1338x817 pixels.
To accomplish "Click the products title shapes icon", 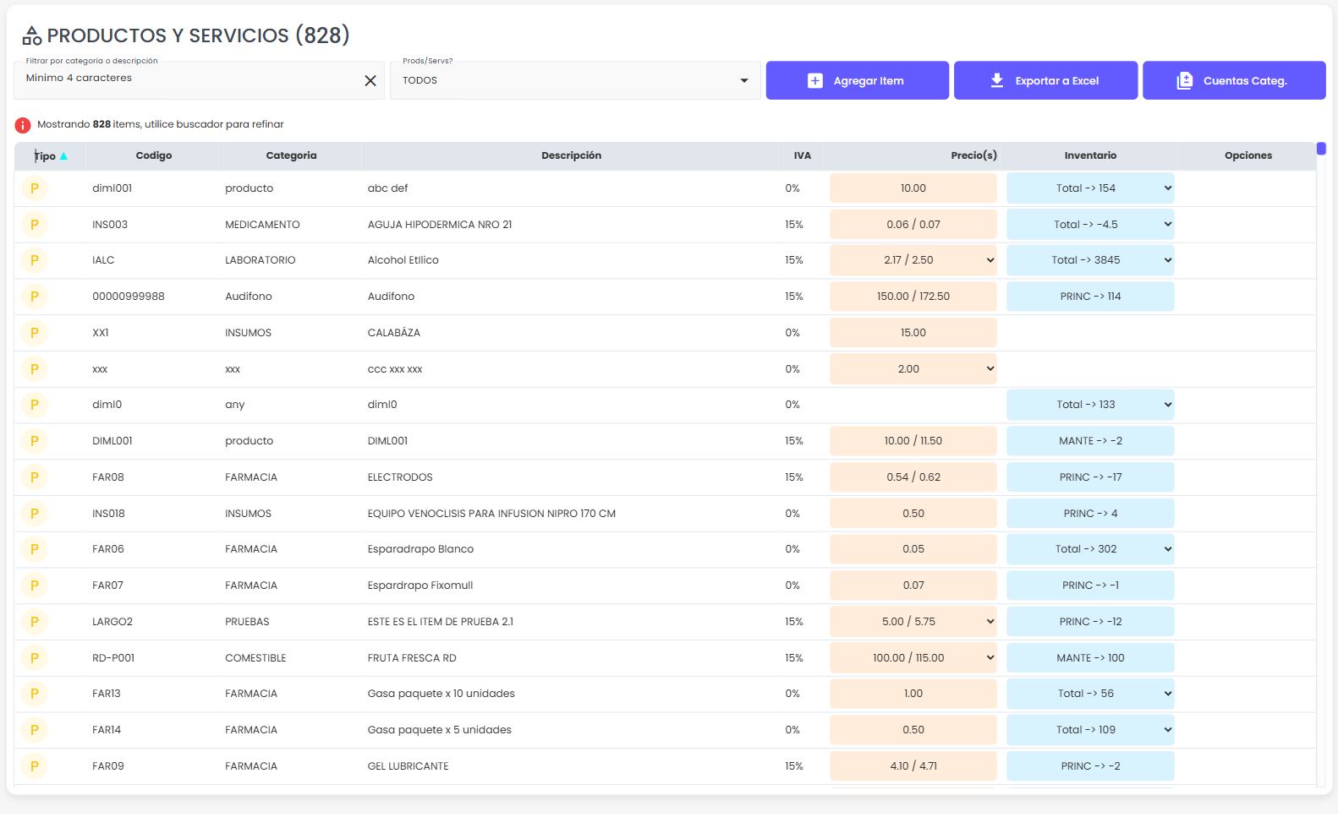I will click(x=32, y=35).
